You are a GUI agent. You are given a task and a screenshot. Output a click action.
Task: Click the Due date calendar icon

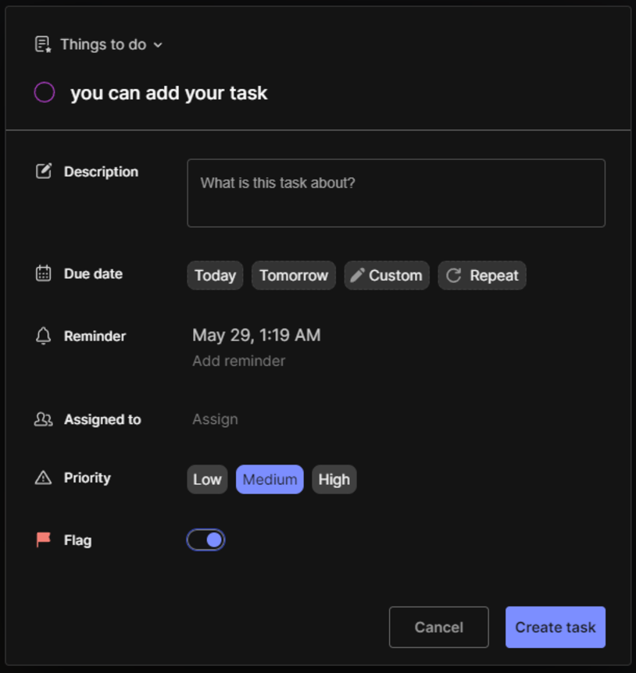pyautogui.click(x=44, y=273)
